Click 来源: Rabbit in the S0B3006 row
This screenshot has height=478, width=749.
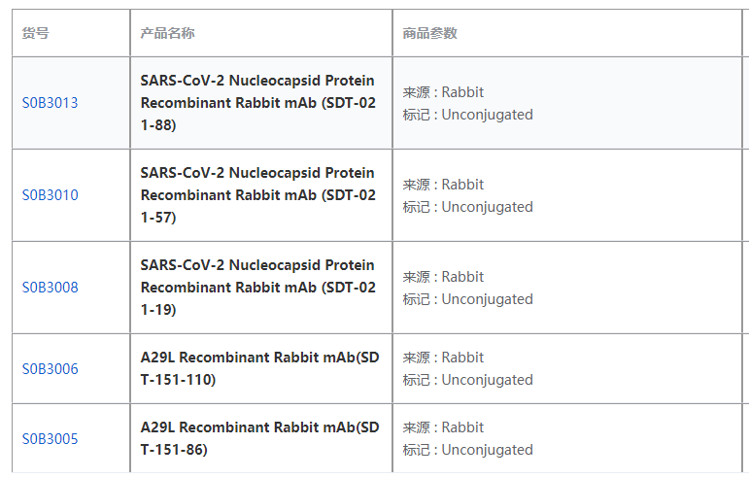click(x=444, y=358)
